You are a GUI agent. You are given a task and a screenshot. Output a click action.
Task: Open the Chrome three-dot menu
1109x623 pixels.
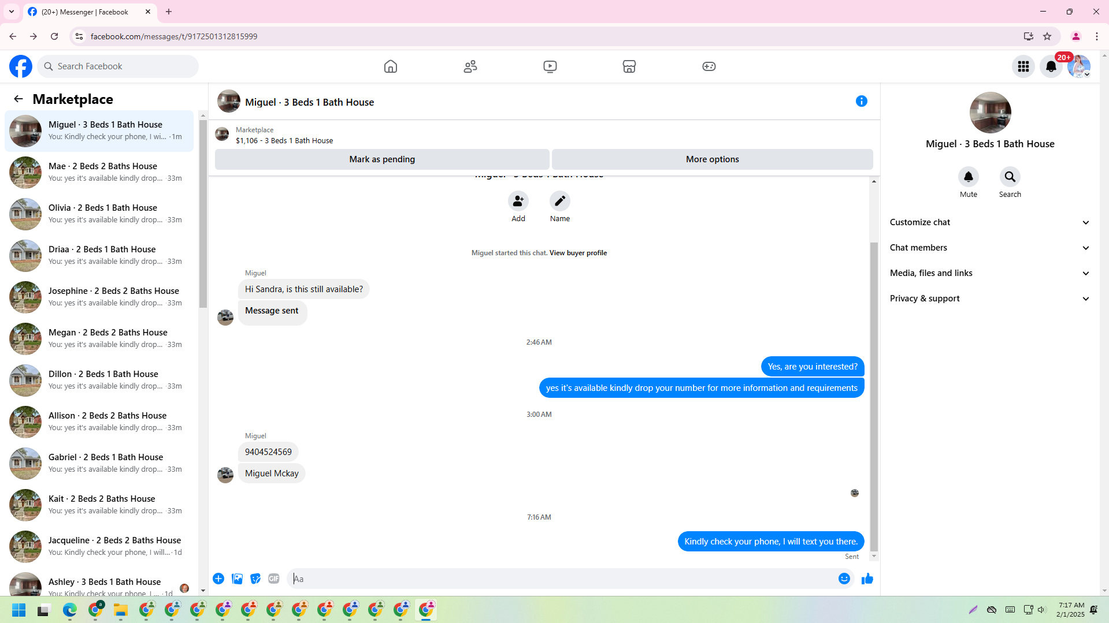[x=1097, y=36]
